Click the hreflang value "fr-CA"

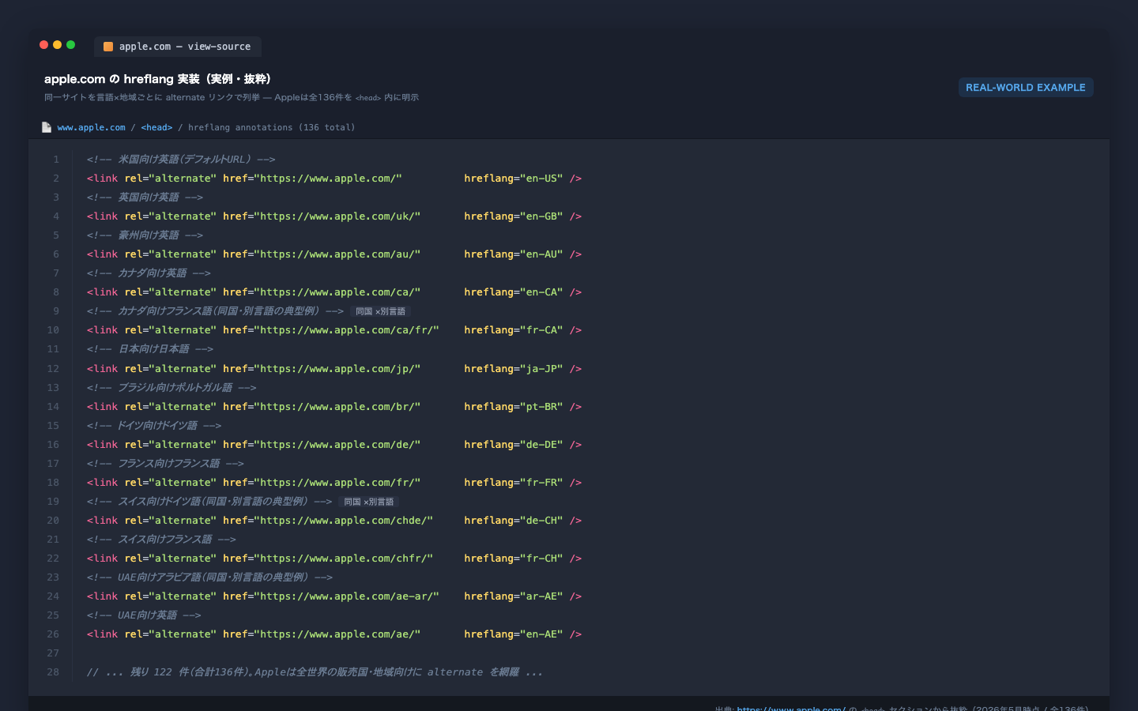click(x=541, y=330)
